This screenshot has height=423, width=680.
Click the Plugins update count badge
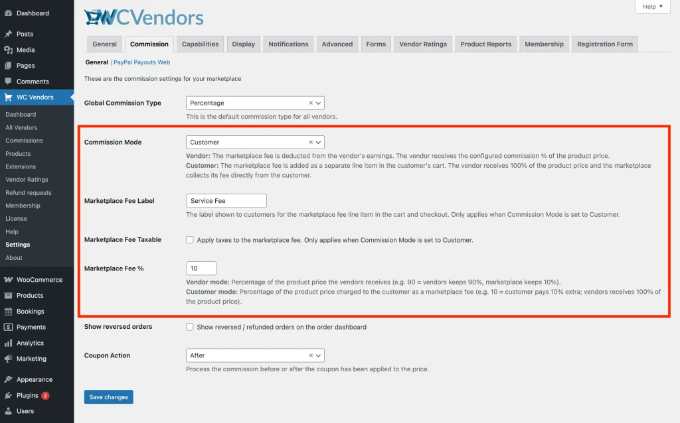[x=45, y=395]
